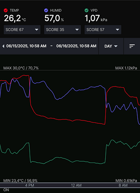The height and width of the screenshot is (193, 140).
Task: Go to previous period with left arrow
Action: point(3,46)
